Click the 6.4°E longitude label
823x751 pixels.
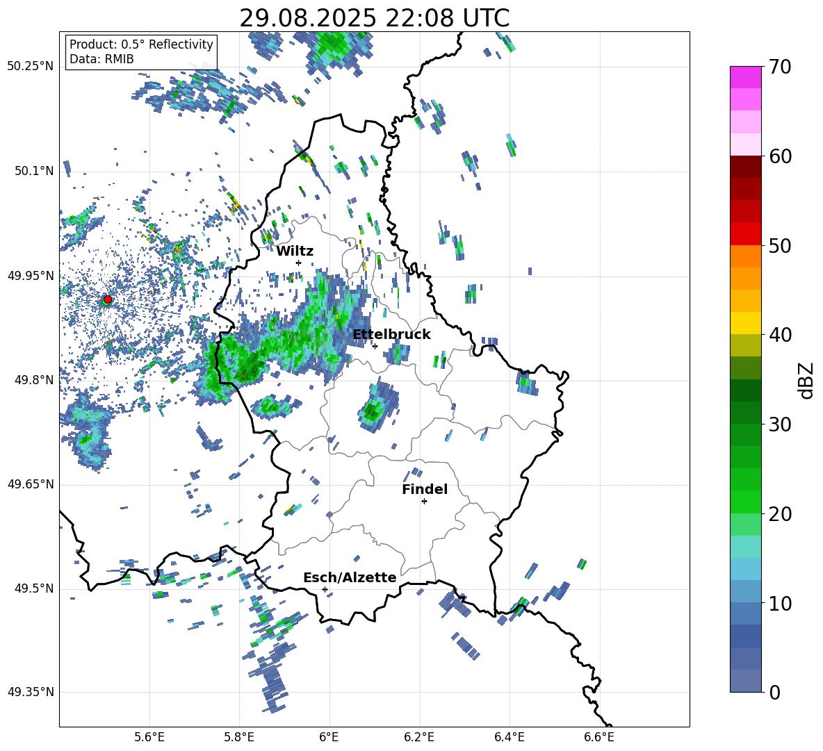(509, 737)
